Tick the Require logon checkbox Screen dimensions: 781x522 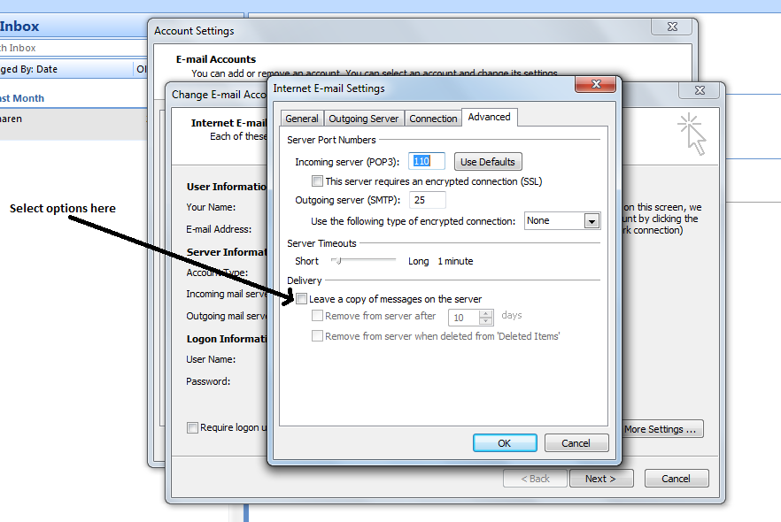(x=192, y=428)
